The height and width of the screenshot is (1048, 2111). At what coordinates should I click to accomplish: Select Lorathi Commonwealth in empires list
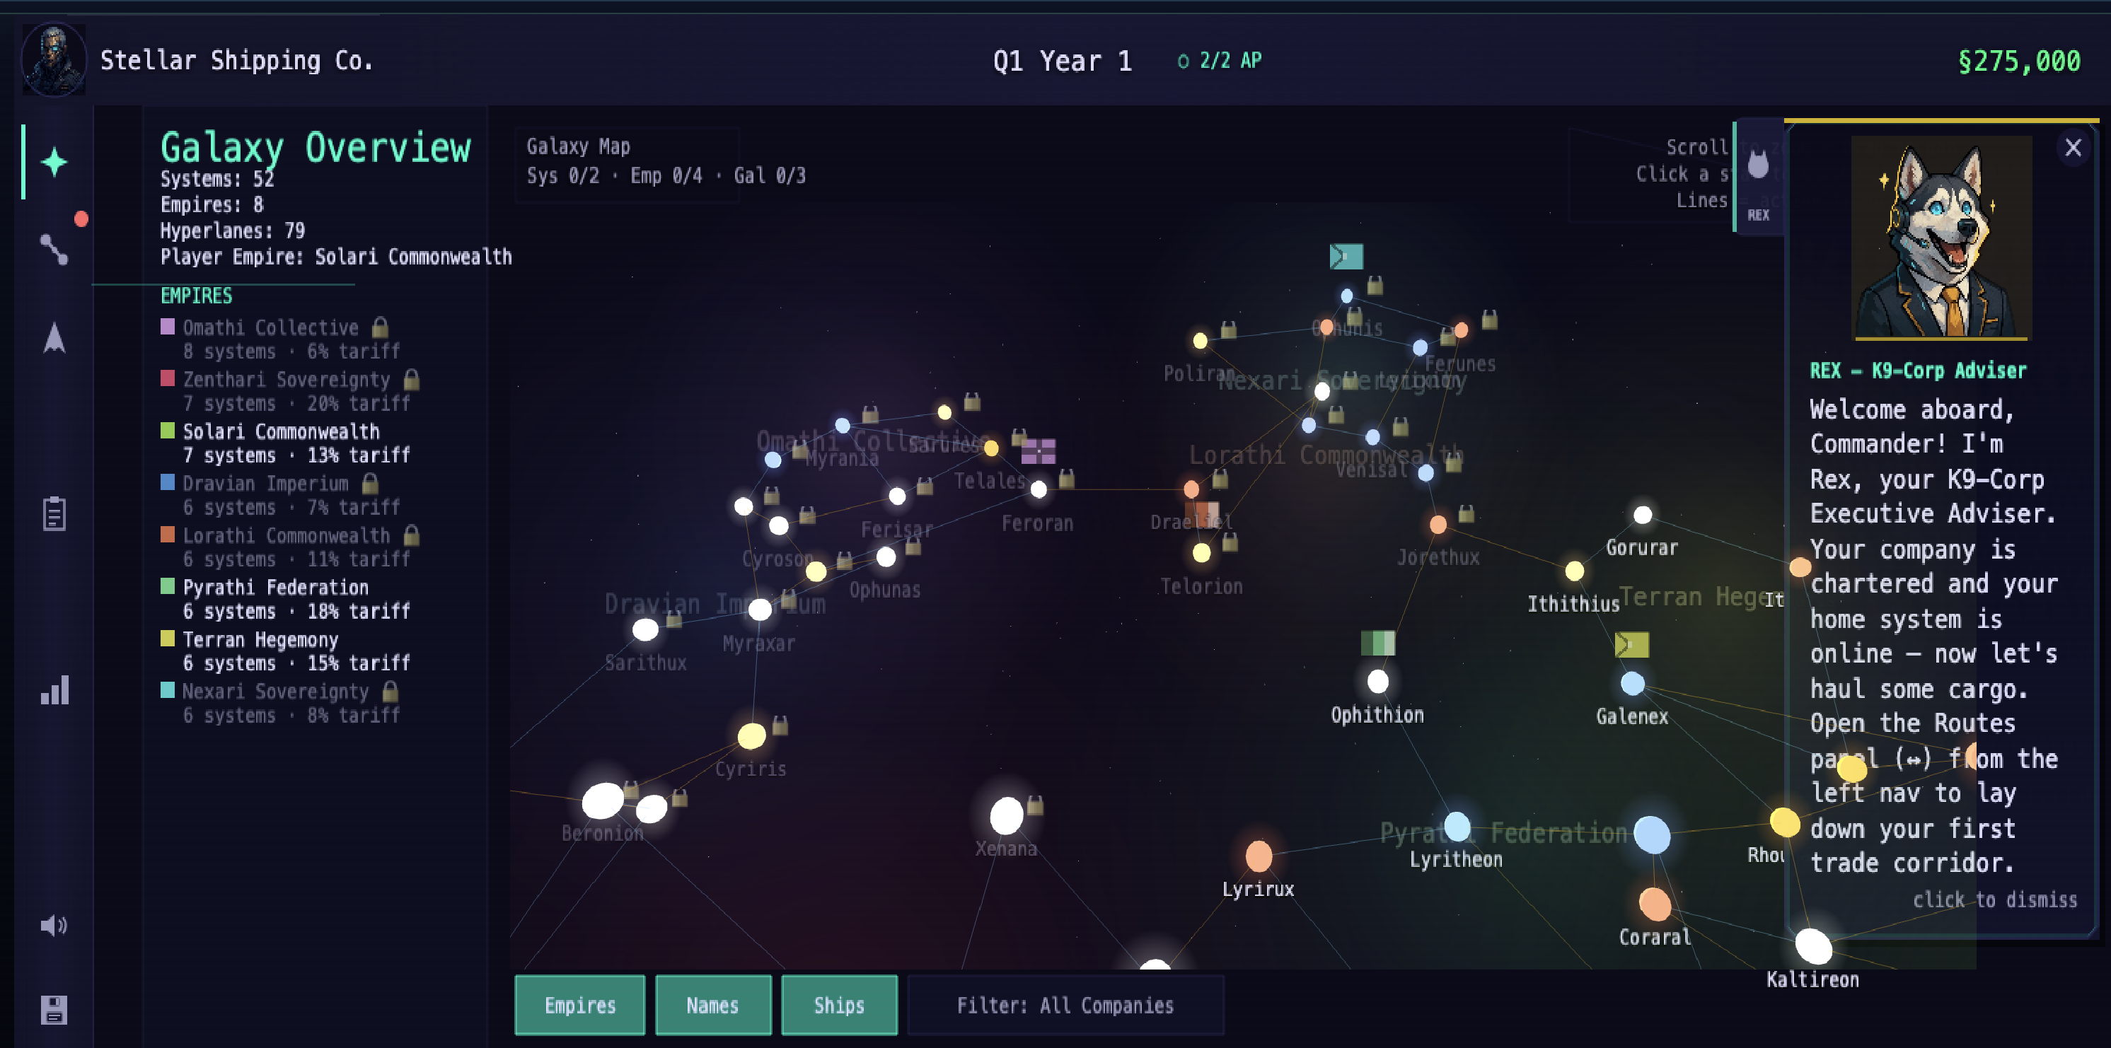click(290, 547)
